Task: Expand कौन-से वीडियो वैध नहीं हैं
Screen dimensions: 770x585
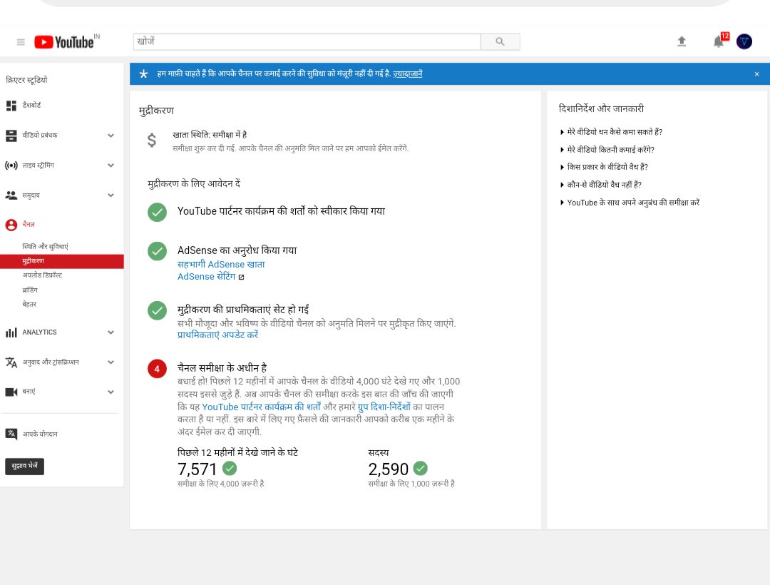Action: (x=600, y=185)
